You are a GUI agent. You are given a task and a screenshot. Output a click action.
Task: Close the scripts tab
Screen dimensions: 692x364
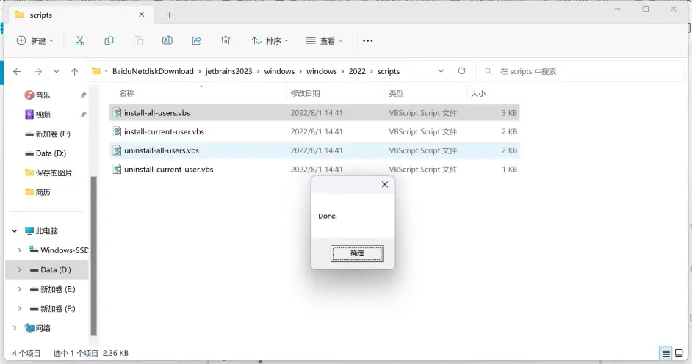[x=142, y=15]
